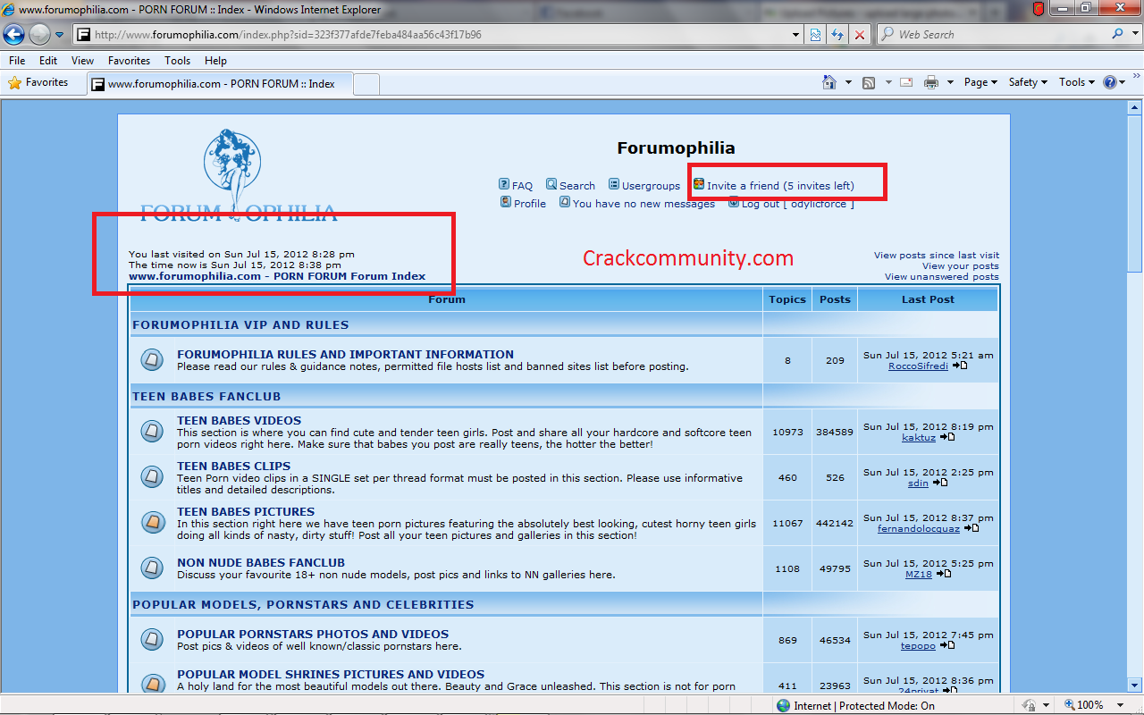Image resolution: width=1144 pixels, height=715 pixels.
Task: Go to the Home page via house icon
Action: pyautogui.click(x=829, y=82)
